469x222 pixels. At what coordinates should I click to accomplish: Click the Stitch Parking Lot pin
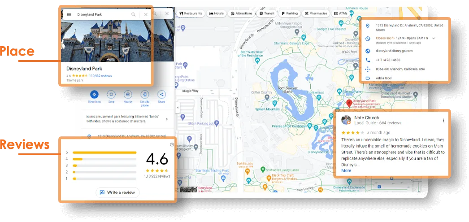pos(217,123)
